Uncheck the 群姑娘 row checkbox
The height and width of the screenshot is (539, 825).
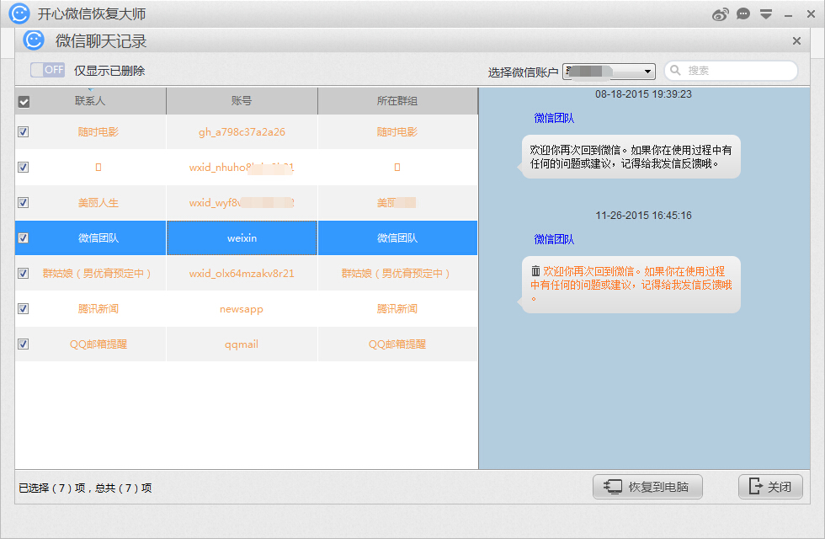click(24, 273)
